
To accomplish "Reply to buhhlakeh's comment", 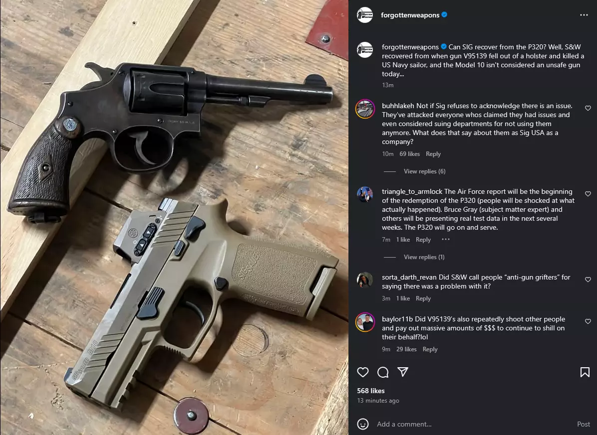I will click(x=433, y=154).
